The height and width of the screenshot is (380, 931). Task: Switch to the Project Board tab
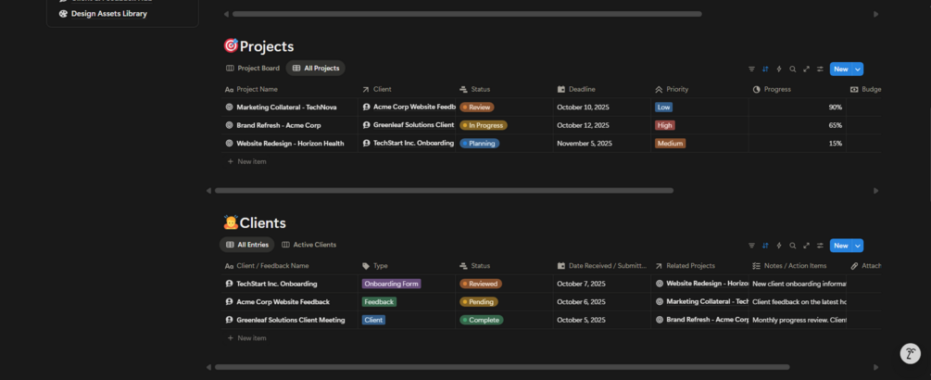pos(253,68)
